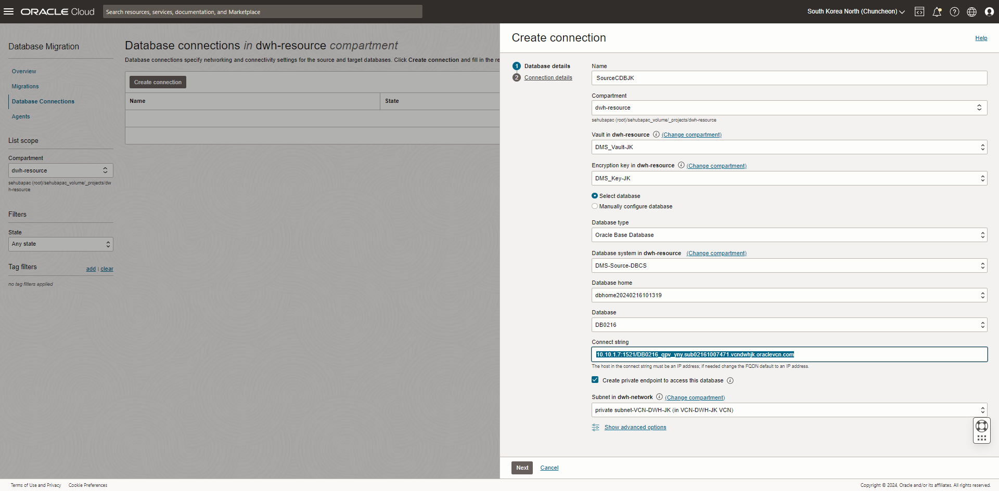Open Encryption key DMS_Key-JK dropdown

pos(789,178)
